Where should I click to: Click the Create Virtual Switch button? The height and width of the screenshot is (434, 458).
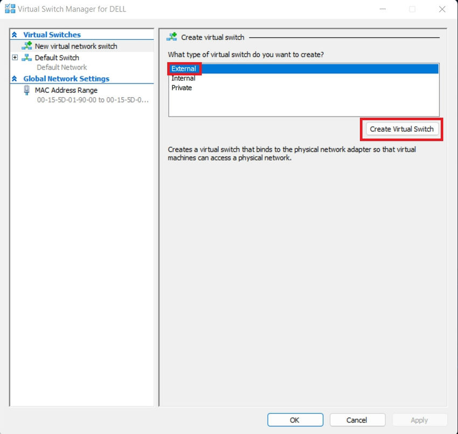(401, 129)
